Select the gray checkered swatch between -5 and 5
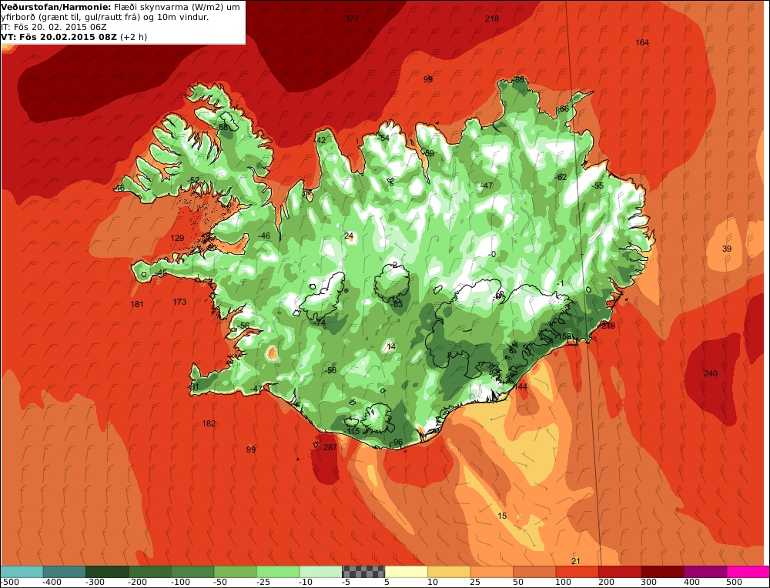 tap(363, 572)
